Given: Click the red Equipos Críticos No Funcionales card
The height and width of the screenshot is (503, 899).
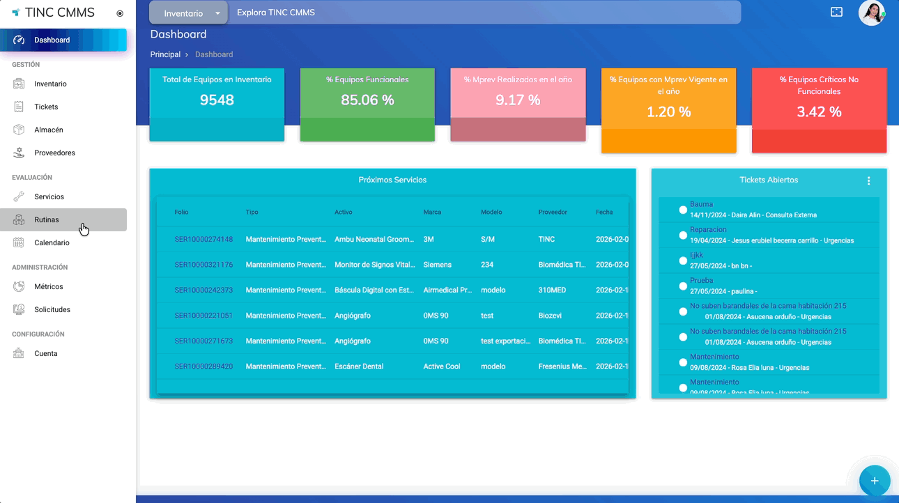Looking at the screenshot, I should coord(819,110).
